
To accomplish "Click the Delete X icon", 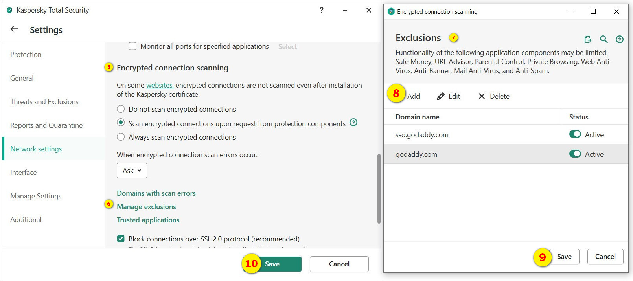I will click(x=482, y=96).
